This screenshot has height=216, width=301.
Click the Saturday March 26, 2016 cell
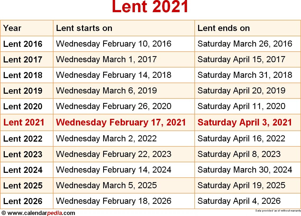click(245, 44)
